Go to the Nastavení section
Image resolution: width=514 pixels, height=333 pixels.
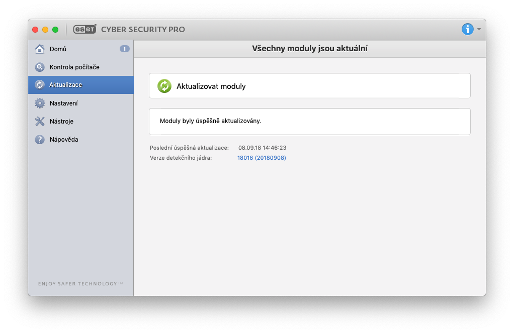[x=63, y=103]
